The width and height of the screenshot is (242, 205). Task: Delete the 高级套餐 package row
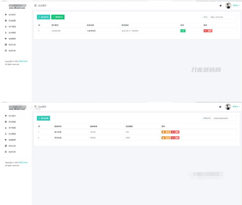175,138
